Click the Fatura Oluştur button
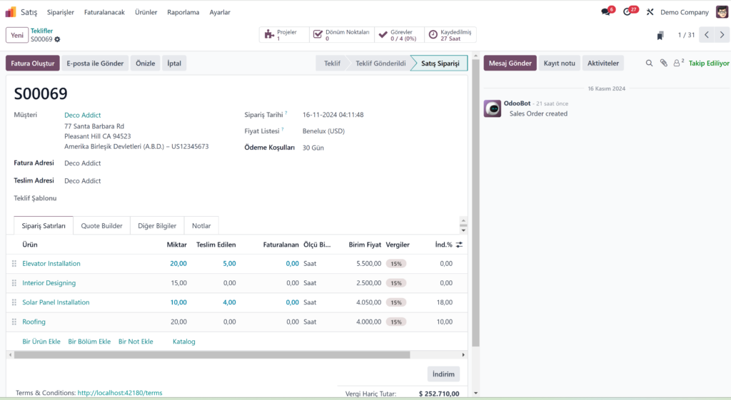Viewport: 731px width, 400px height. [33, 63]
